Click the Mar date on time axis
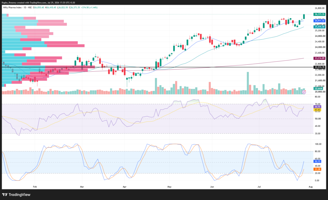Screen dimensions: 328x200 point(82,187)
